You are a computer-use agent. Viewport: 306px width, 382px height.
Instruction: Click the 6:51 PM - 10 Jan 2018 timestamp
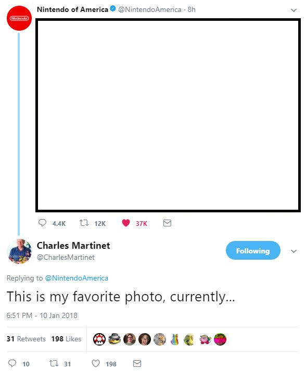(x=42, y=315)
